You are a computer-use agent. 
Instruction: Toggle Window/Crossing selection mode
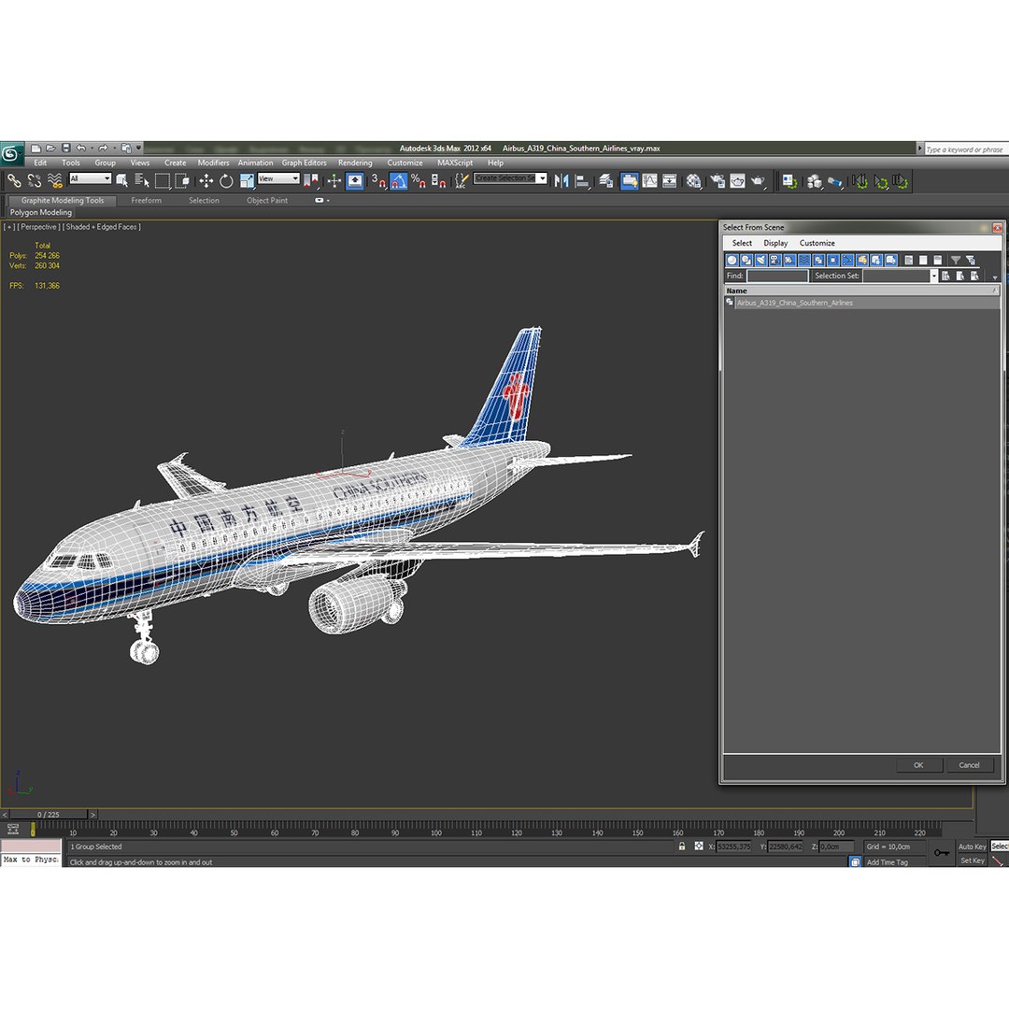(x=182, y=181)
